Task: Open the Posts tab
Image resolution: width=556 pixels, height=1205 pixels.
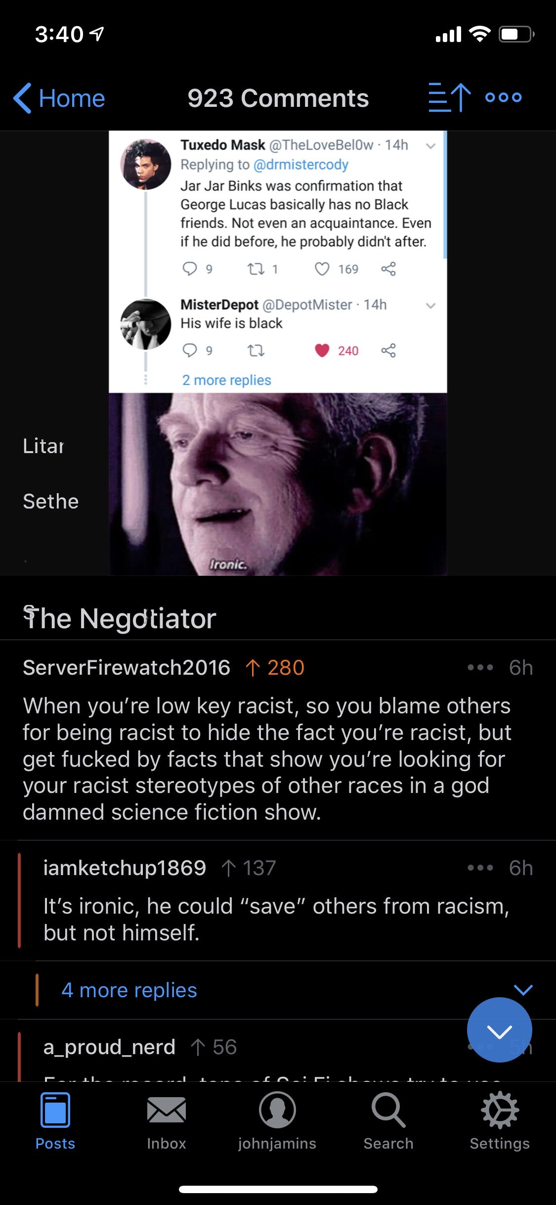Action: (x=55, y=1122)
